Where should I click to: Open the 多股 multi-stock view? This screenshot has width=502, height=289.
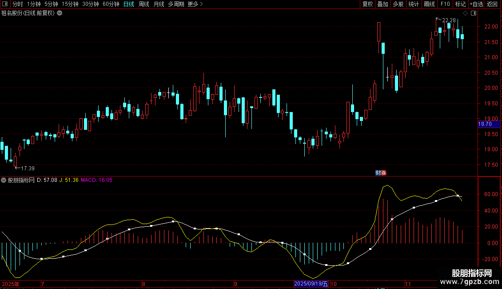[x=398, y=4]
